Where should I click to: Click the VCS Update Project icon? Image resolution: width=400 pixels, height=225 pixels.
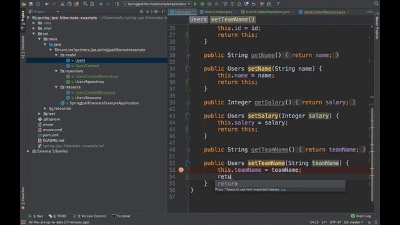[x=225, y=4]
